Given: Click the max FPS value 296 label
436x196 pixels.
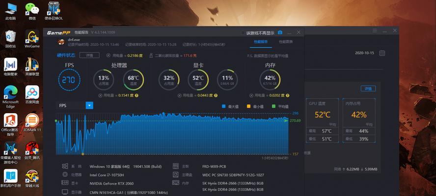Looking at the screenshot, I should pyautogui.click(x=295, y=113).
